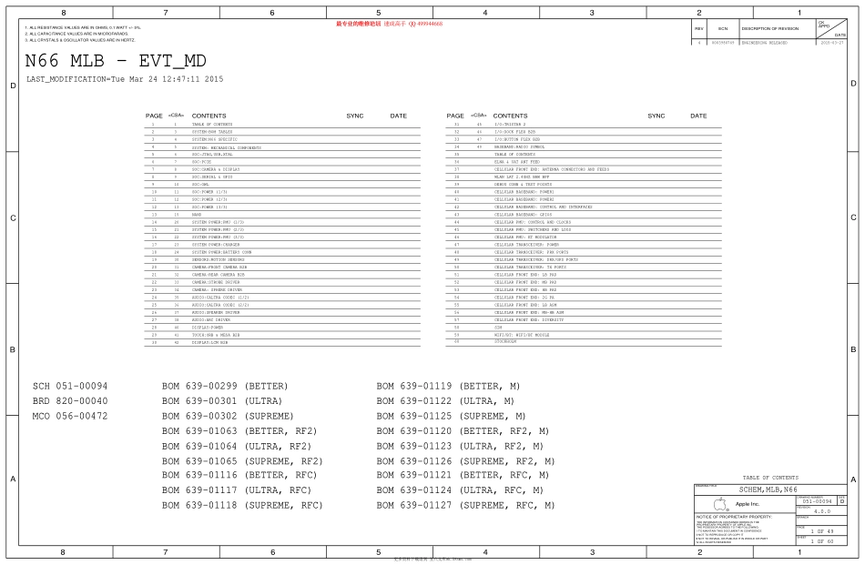Select 'BOM 639-01126 (SUPREME, RF2, M)' entry

pyautogui.click(x=465, y=460)
